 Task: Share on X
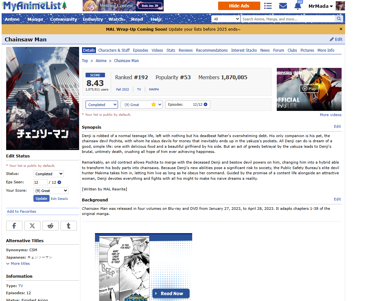click(x=32, y=226)
